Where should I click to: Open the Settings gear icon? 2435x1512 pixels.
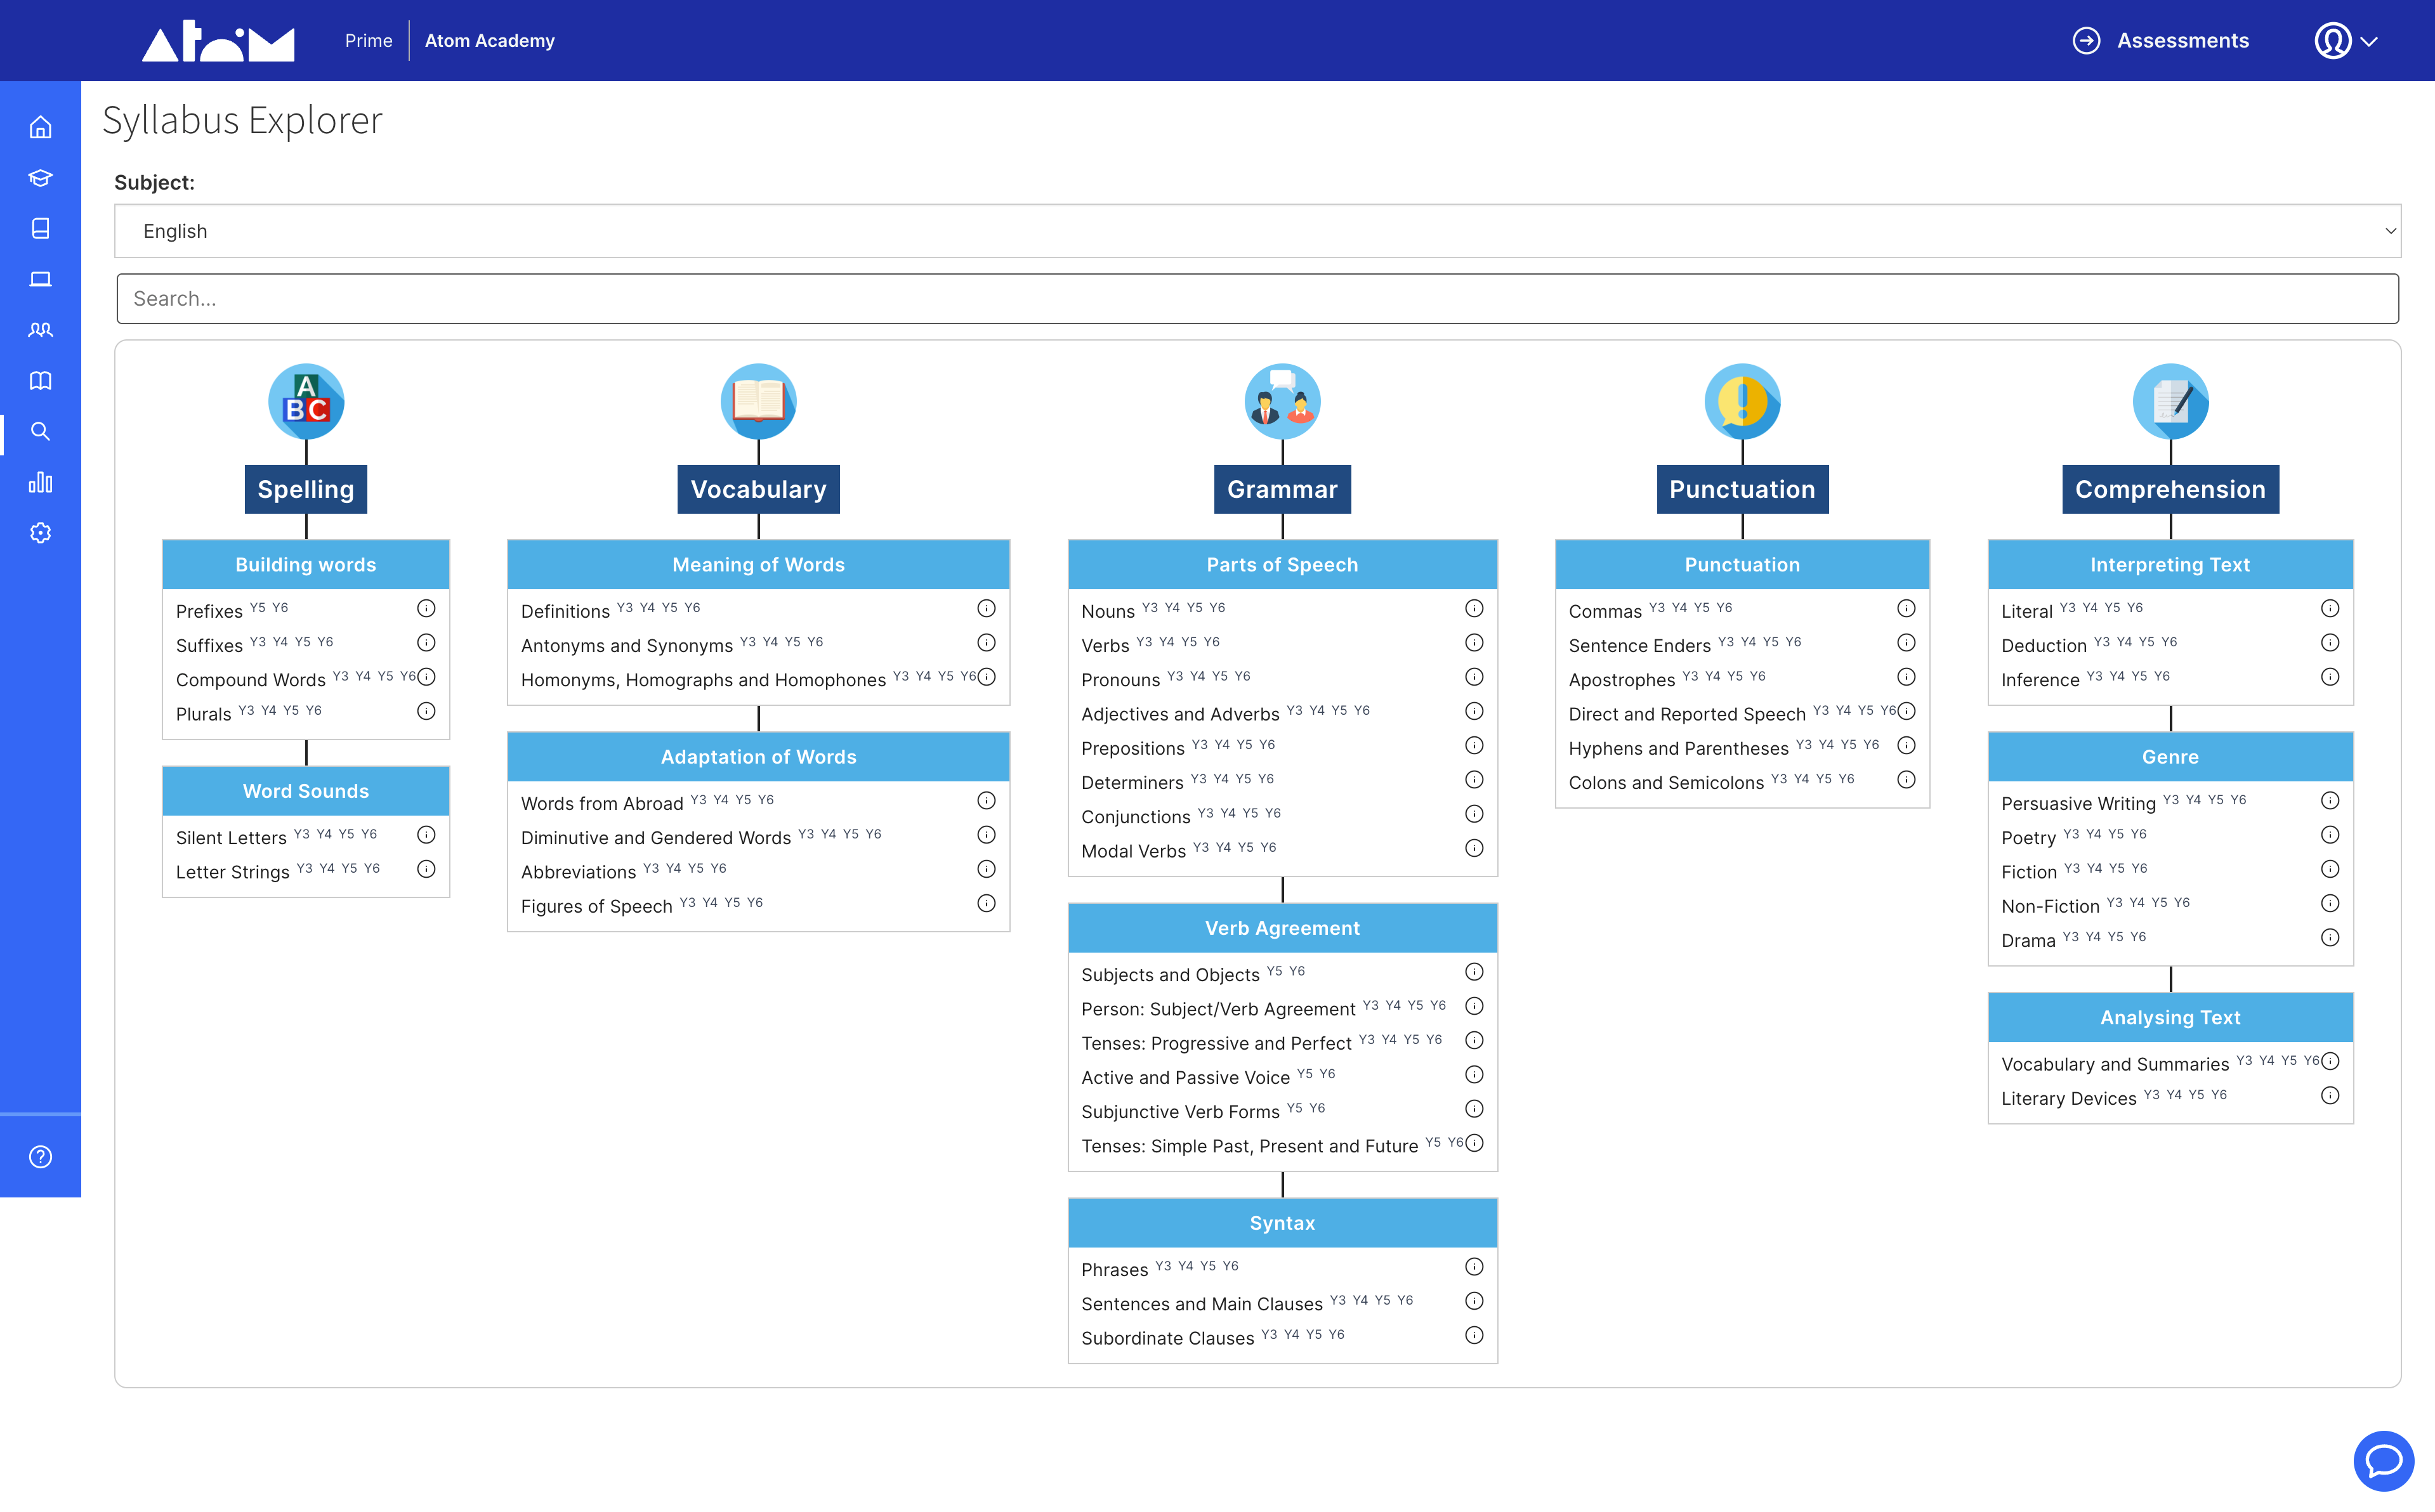(x=40, y=532)
